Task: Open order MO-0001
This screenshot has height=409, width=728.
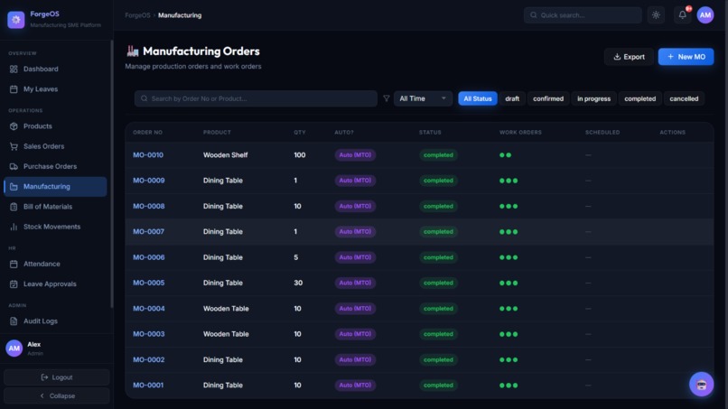Action: [x=148, y=386]
